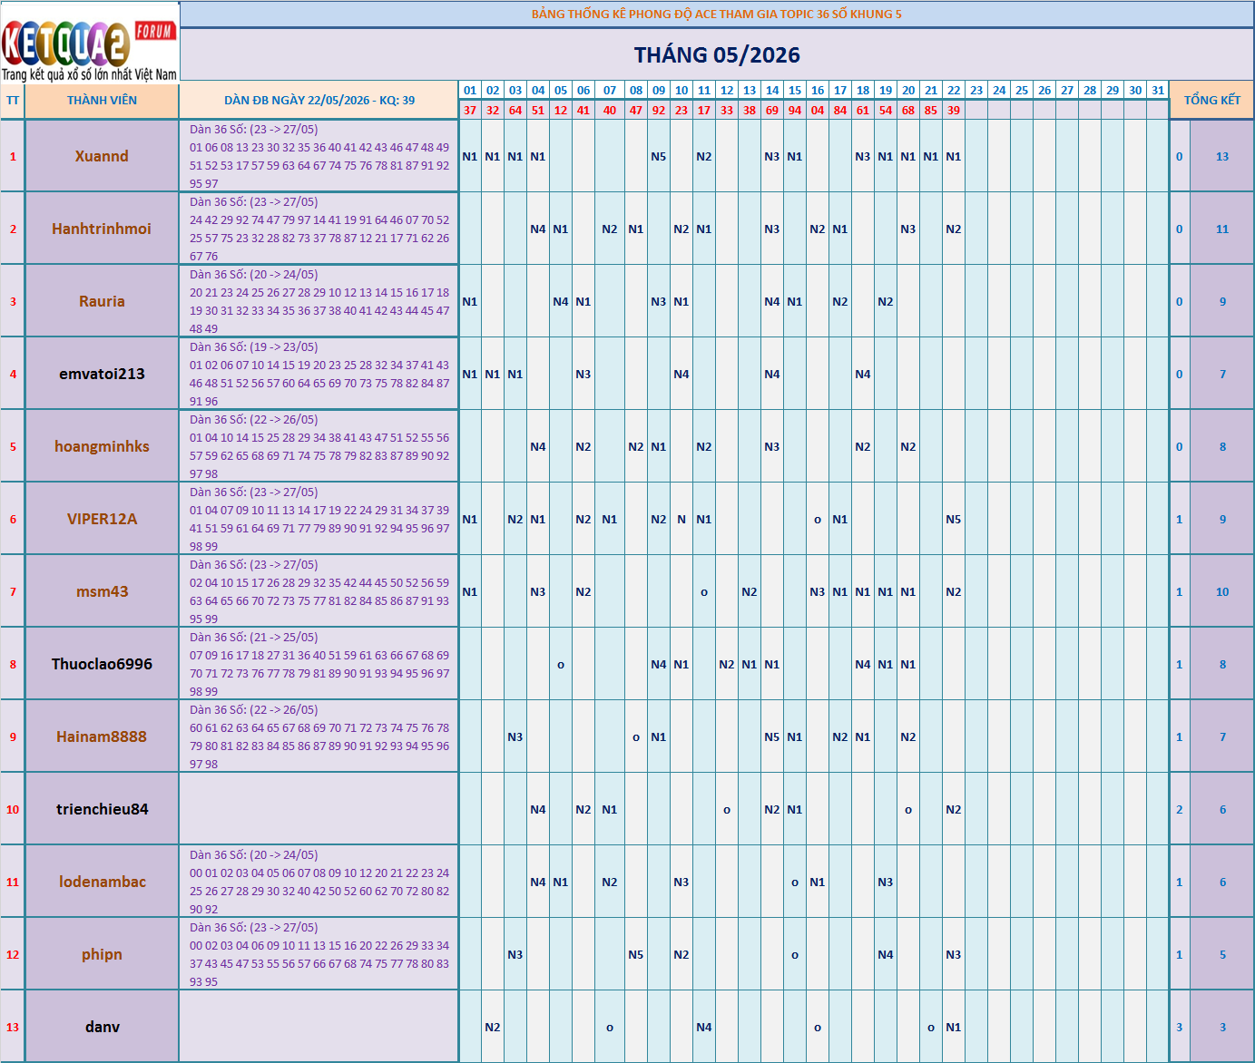This screenshot has width=1255, height=1063.
Task: Click the BẢNG THỐNG KÊ PHONG ĐỘ heading
Action: (x=717, y=14)
